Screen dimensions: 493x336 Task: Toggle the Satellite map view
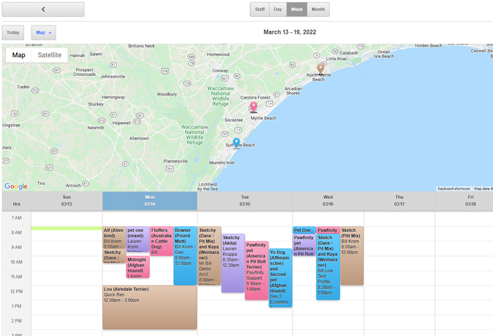(x=49, y=55)
